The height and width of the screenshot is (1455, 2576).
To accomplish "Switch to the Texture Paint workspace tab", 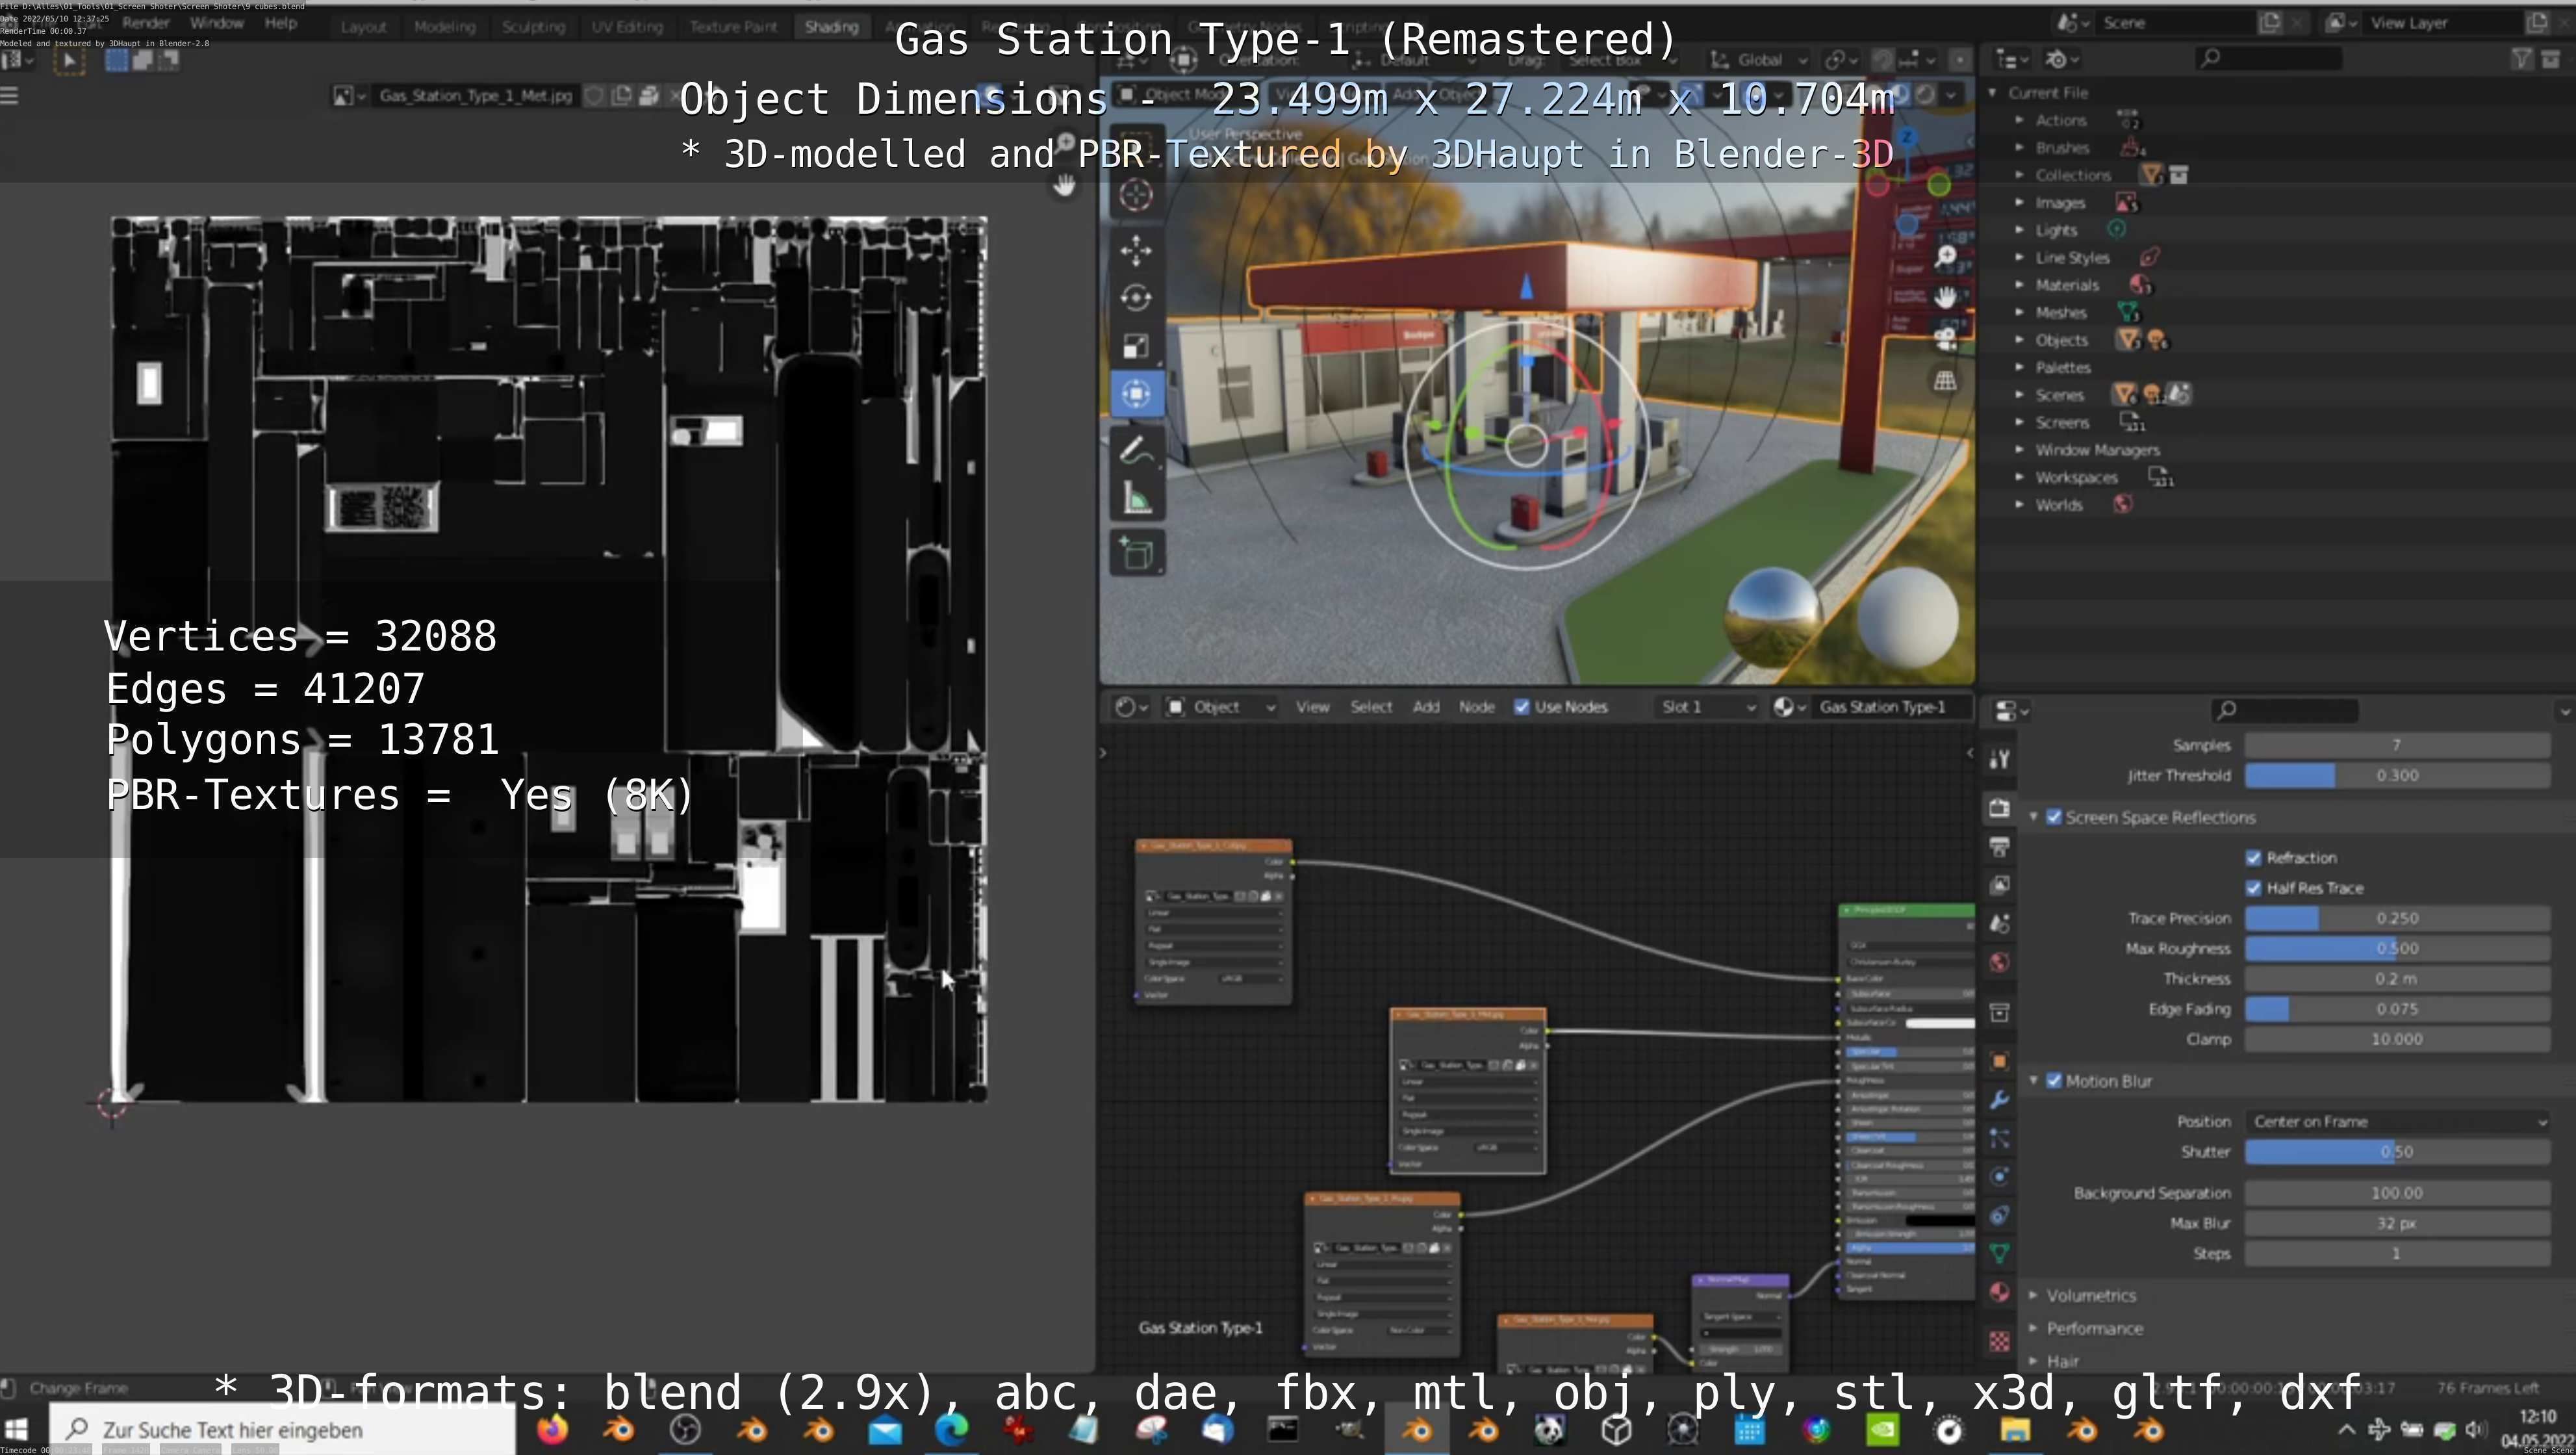I will tap(732, 27).
